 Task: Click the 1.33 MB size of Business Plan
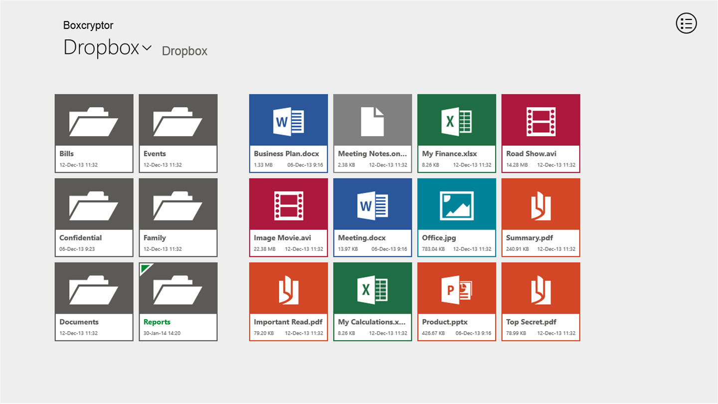click(x=263, y=165)
